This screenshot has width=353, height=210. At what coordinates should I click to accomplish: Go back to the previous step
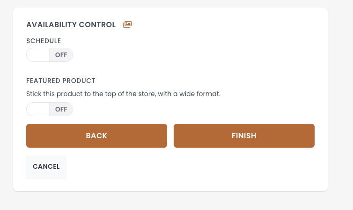[x=96, y=136]
